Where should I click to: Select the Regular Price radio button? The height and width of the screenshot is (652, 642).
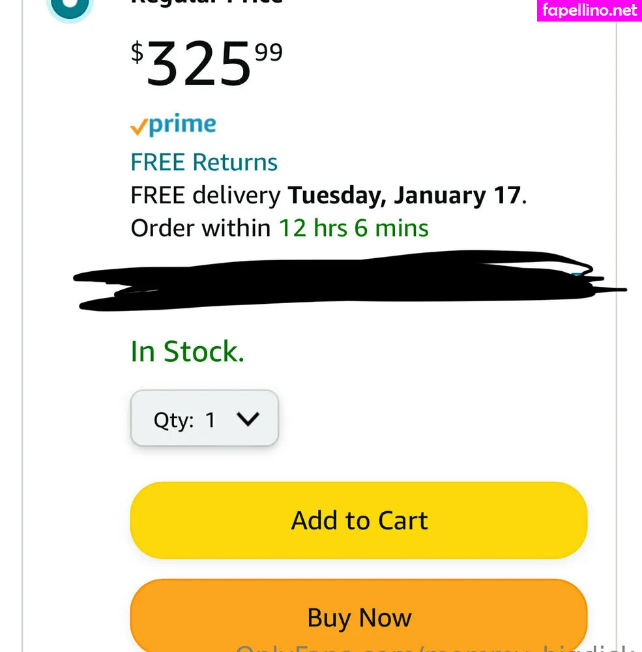70,8
